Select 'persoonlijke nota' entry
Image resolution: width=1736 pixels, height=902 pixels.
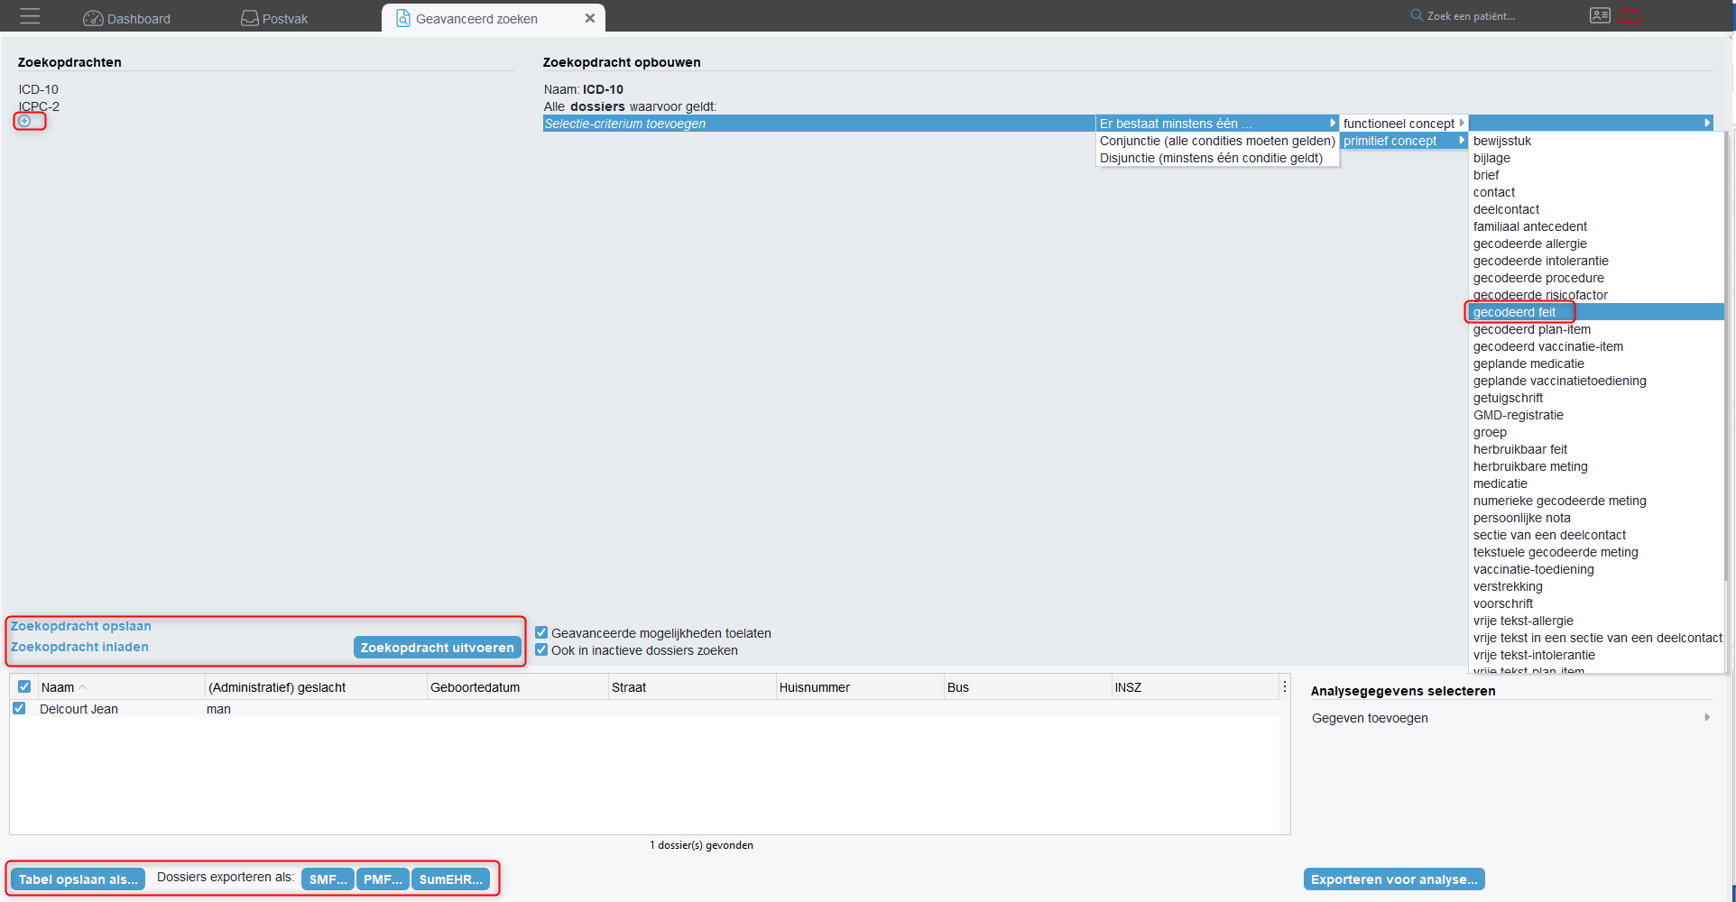(x=1596, y=518)
